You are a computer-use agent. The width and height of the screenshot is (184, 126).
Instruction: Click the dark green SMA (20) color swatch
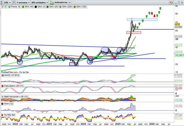(48, 7)
